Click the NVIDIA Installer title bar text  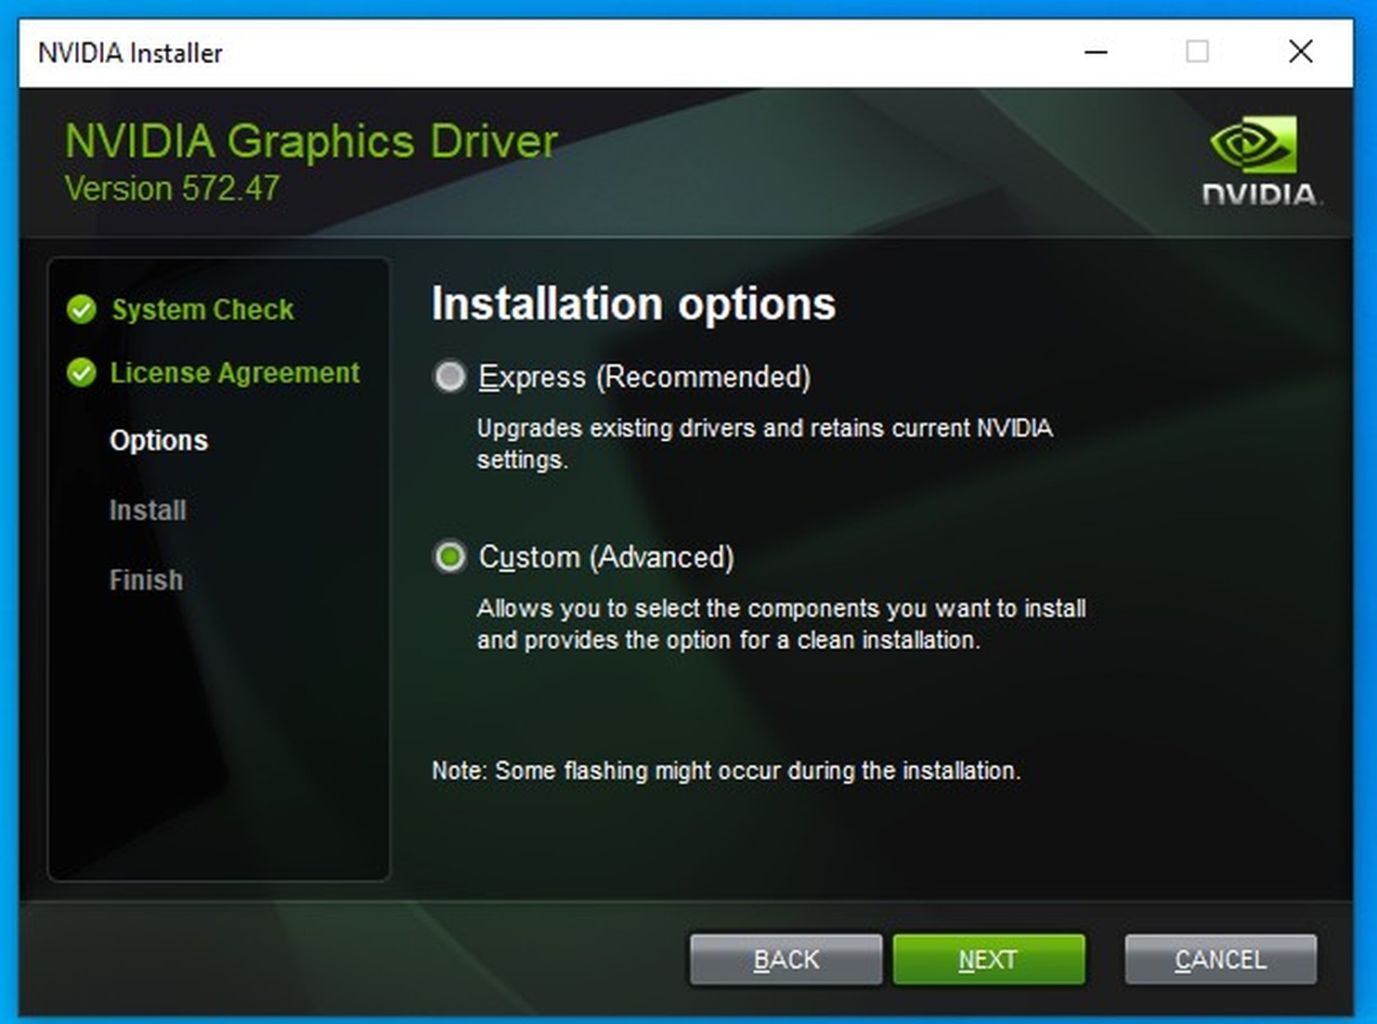tap(130, 53)
